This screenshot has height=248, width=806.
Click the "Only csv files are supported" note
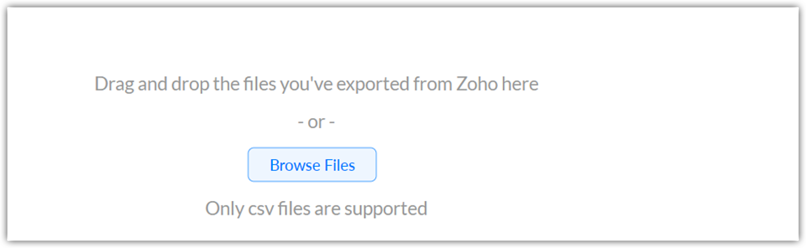coord(316,209)
